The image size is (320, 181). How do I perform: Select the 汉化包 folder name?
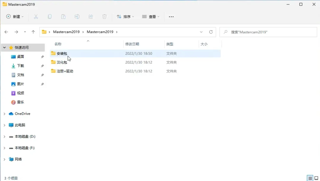coord(62,62)
